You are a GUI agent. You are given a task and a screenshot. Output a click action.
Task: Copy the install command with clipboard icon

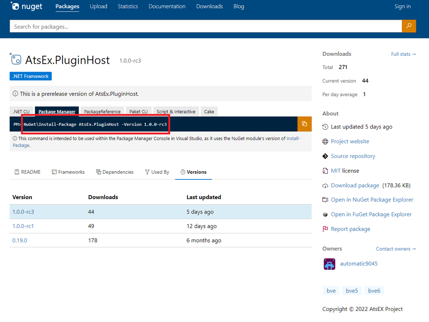[305, 124]
